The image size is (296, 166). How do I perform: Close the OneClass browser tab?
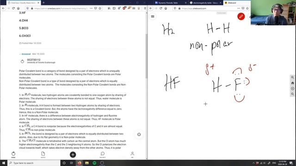[38, 3]
